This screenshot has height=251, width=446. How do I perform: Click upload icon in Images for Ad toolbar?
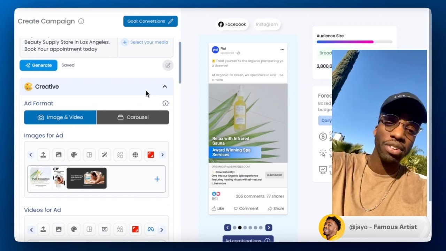43,155
